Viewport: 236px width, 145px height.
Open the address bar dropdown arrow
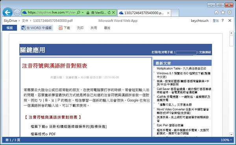coord(83,13)
